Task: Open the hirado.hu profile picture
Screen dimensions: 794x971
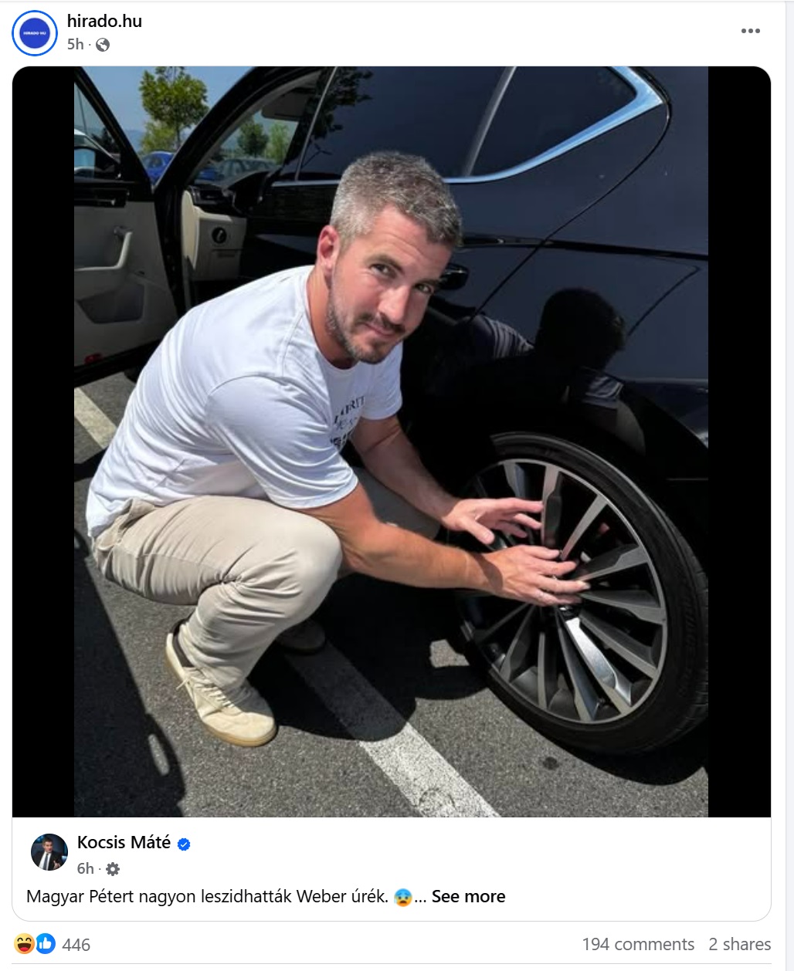Action: (x=35, y=33)
